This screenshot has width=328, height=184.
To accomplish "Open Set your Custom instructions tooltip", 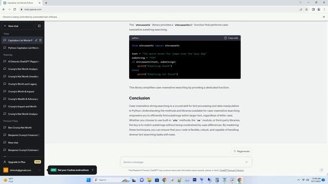I will pyautogui.click(x=72, y=170).
